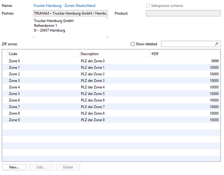Sort by the Code column header
This screenshot has height=175, width=224.
(43, 54)
